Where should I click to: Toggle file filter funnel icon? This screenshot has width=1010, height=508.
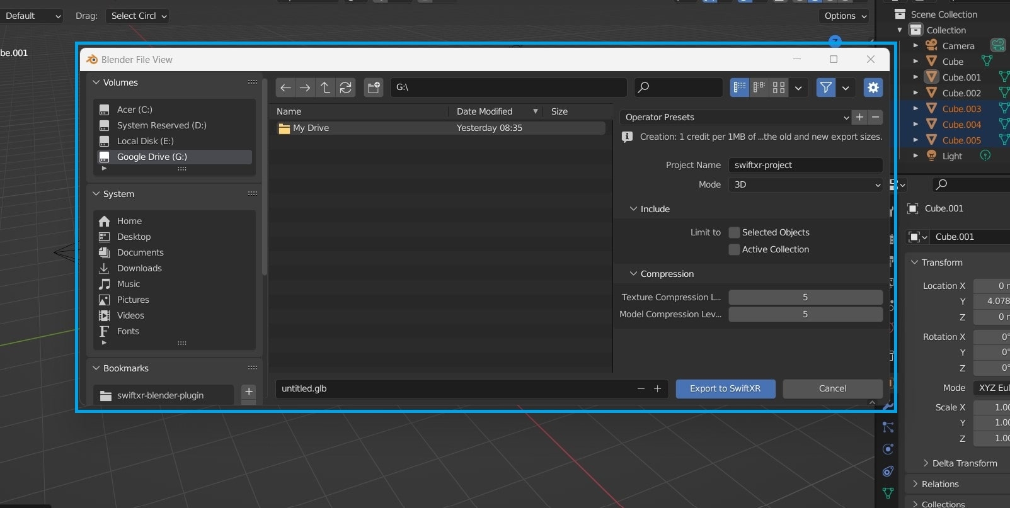(825, 87)
